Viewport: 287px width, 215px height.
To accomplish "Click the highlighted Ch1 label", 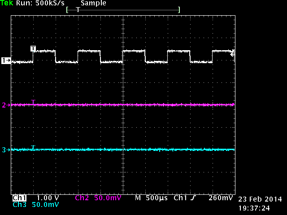I will (19, 198).
